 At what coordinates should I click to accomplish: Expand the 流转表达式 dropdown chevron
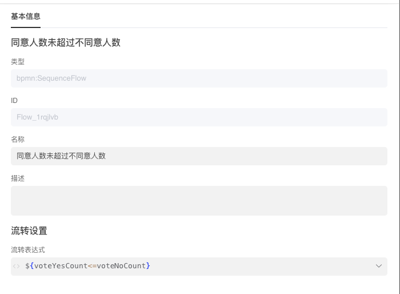(x=378, y=266)
